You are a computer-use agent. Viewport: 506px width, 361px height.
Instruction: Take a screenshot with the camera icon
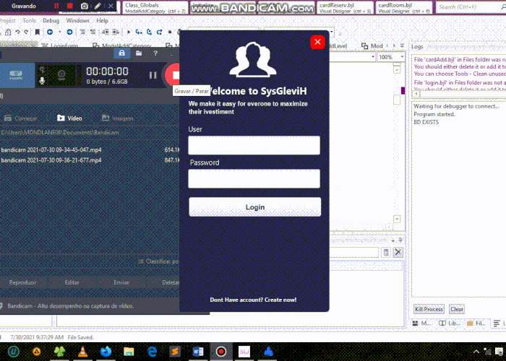tap(85, 6)
